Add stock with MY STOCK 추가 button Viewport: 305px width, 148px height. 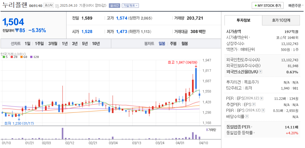coord(268,5)
